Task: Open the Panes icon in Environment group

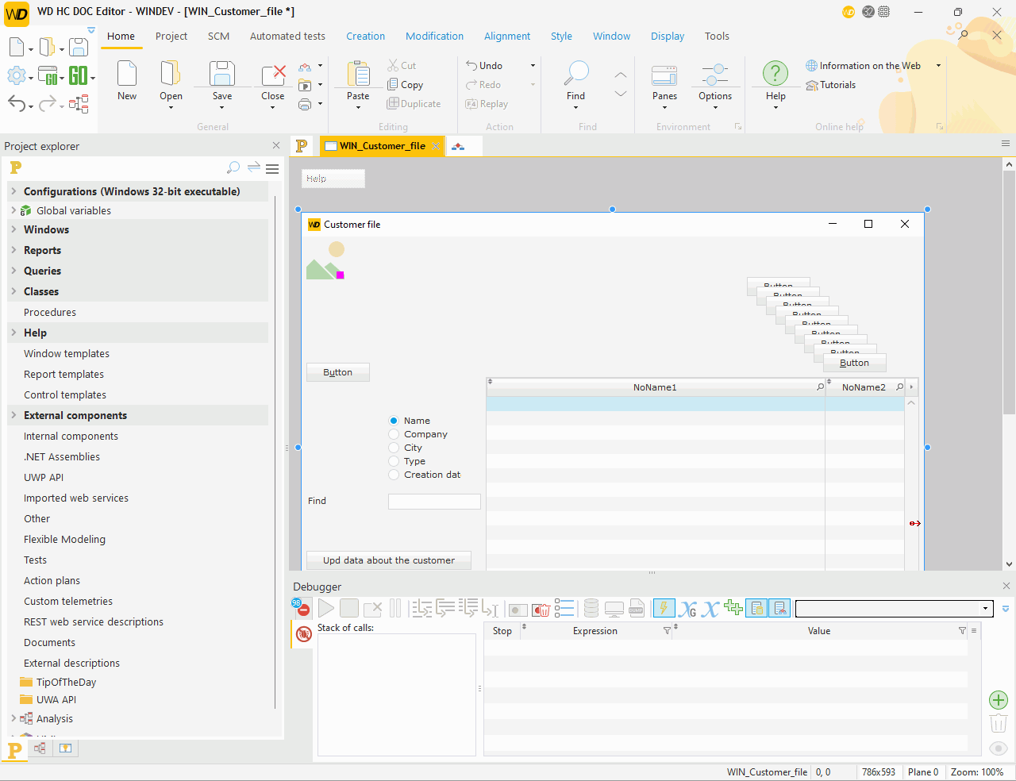Action: [x=664, y=75]
